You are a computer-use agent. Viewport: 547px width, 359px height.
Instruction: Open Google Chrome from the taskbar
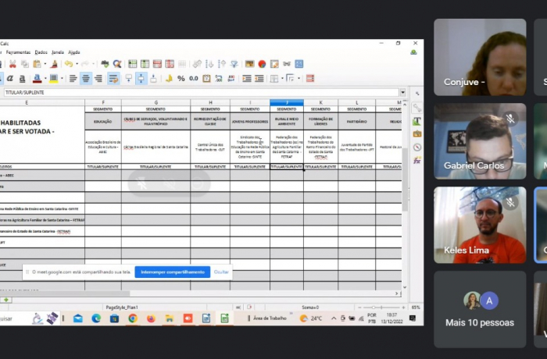[x=132, y=318]
